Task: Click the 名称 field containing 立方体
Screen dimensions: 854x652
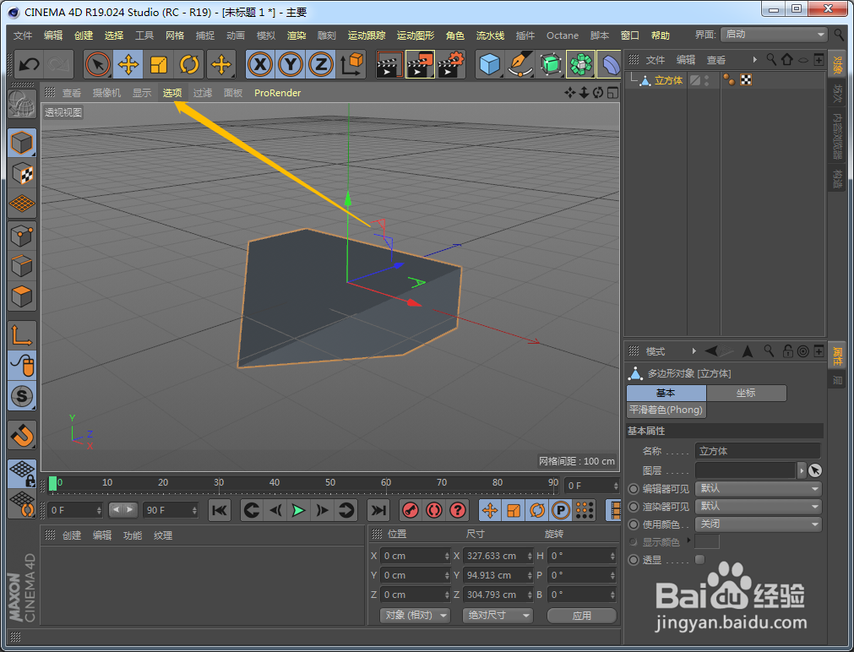Action: click(x=759, y=451)
